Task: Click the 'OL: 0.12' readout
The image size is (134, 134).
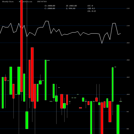Action: tap(92, 11)
